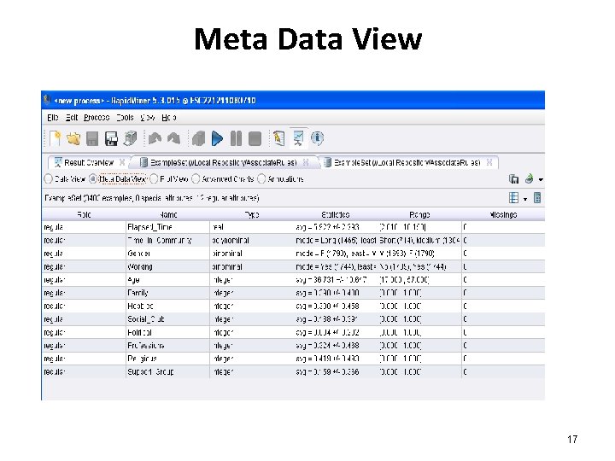This screenshot has height=461, width=615.
Task: Close the last ExampleSet tab
Action: click(x=489, y=162)
